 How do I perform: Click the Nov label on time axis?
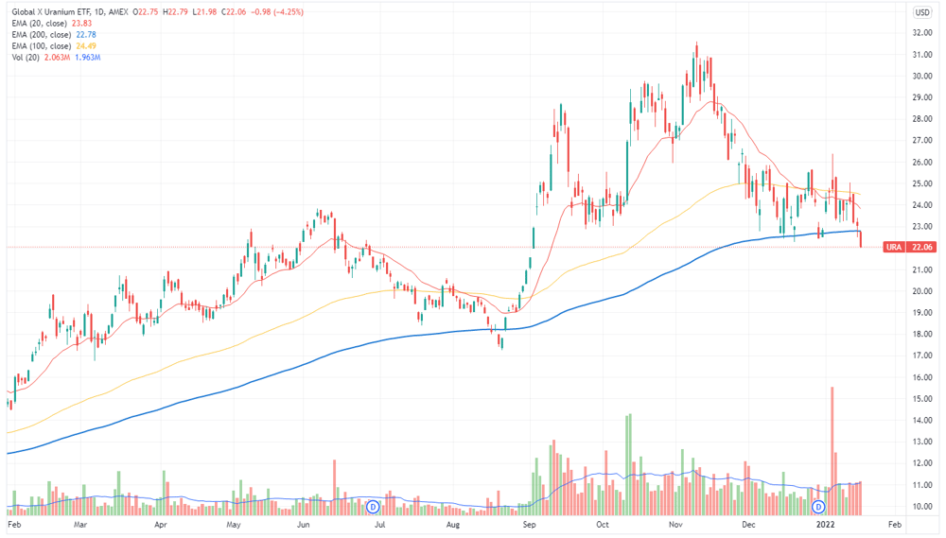click(x=675, y=525)
